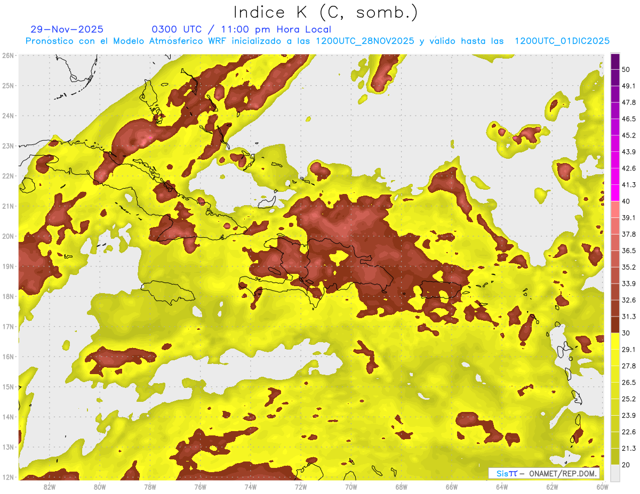Pick the dark brown swatch beside 31.3
Image resolution: width=640 pixels, height=494 pixels.
(615, 325)
